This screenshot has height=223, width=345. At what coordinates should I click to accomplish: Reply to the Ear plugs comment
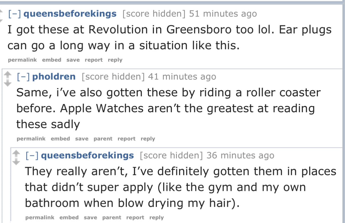115,60
